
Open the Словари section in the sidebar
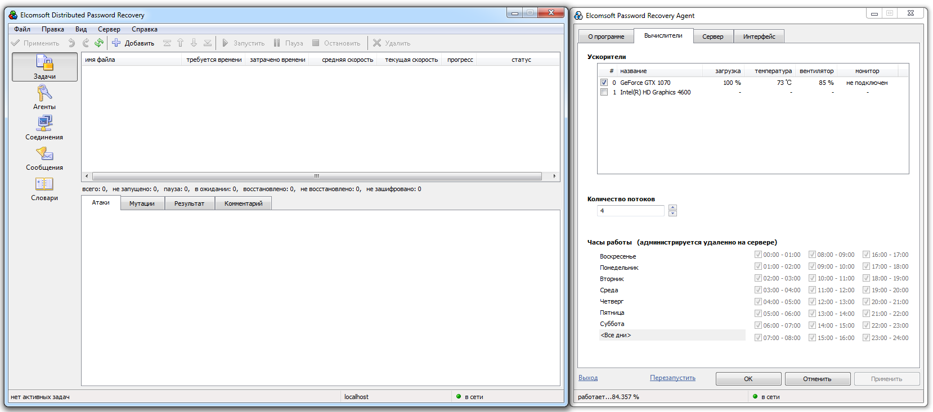(44, 188)
